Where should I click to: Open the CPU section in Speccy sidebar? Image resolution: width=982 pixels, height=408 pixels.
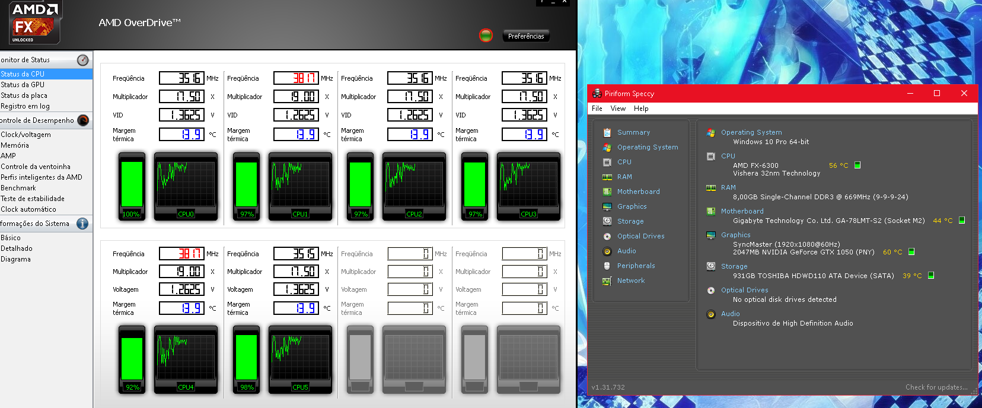click(x=624, y=162)
